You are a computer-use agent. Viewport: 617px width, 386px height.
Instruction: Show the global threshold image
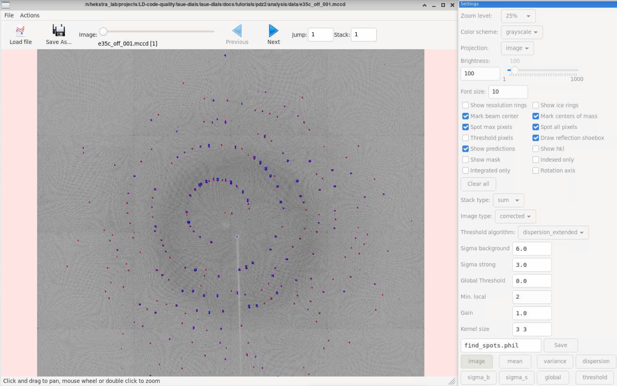click(x=553, y=377)
